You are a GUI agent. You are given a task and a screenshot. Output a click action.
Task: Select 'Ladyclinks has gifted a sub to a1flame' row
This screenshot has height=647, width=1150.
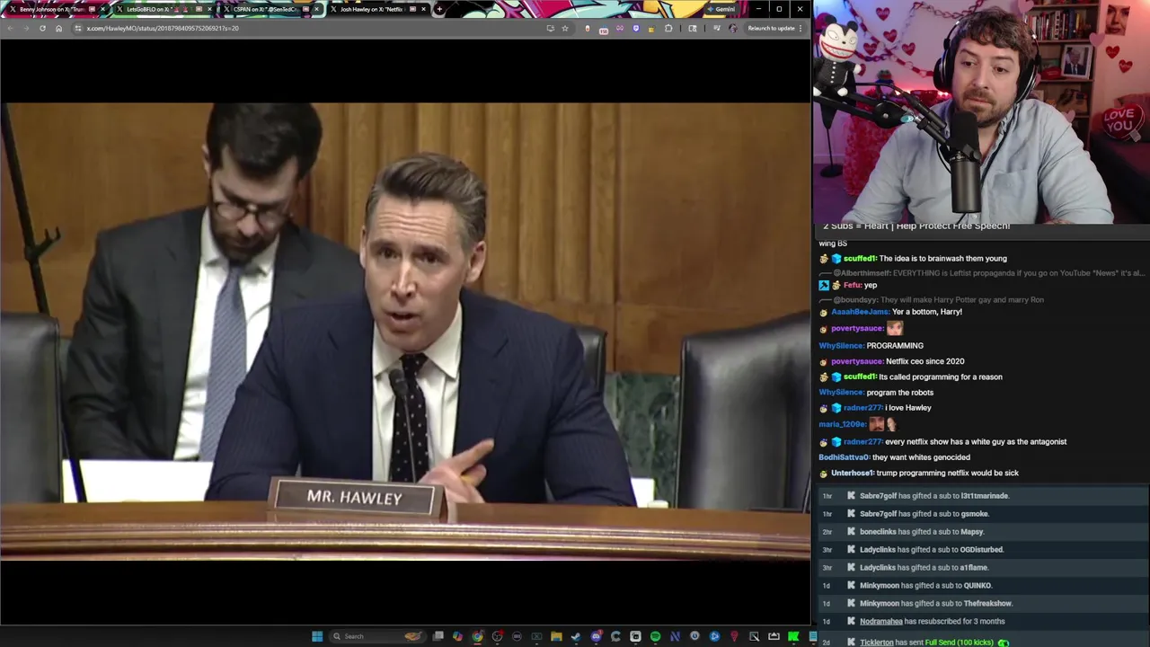tap(981, 568)
